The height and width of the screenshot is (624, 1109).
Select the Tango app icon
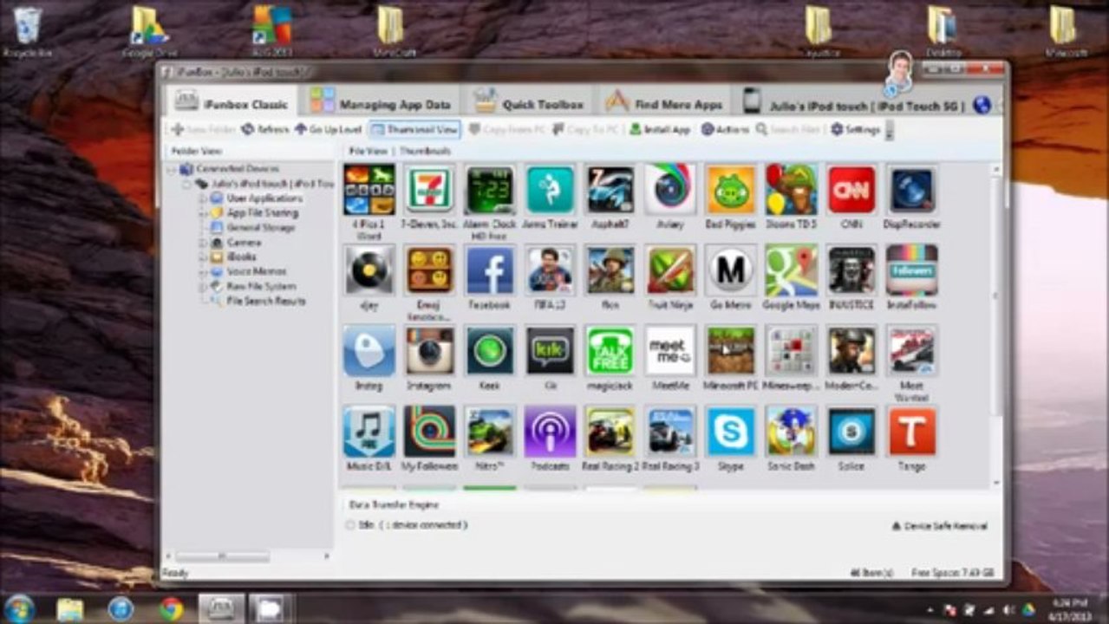[x=912, y=432]
